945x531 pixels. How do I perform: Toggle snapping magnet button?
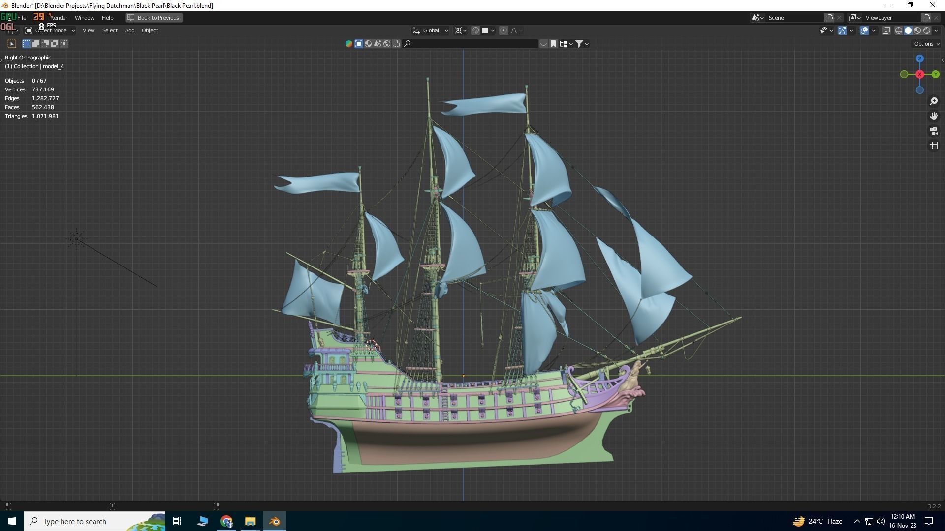point(475,30)
